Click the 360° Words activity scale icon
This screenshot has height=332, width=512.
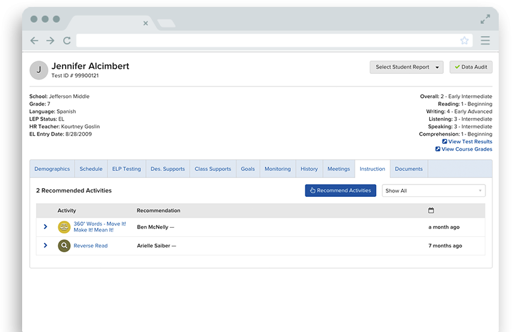click(64, 227)
